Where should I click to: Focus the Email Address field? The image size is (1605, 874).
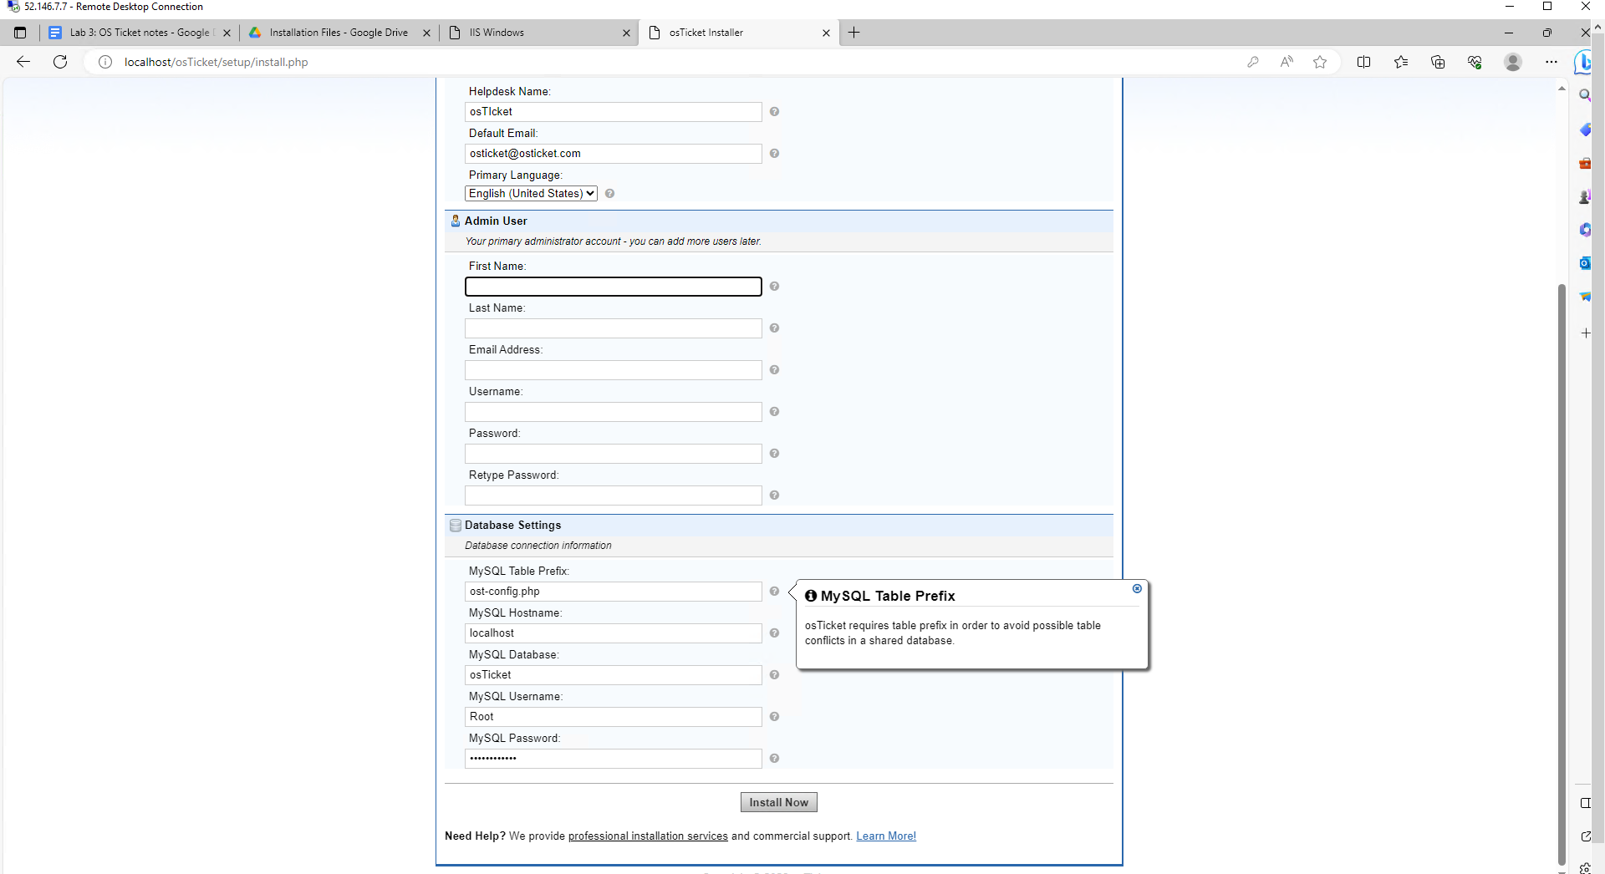(613, 370)
